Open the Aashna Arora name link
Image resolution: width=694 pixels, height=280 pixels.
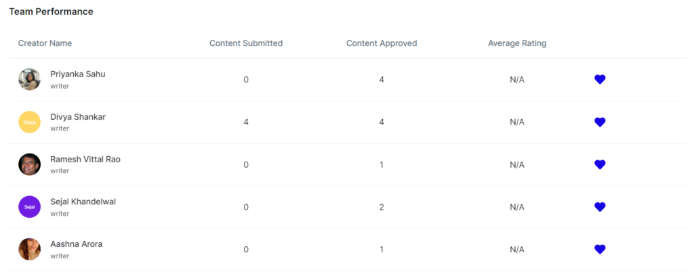pyautogui.click(x=77, y=244)
